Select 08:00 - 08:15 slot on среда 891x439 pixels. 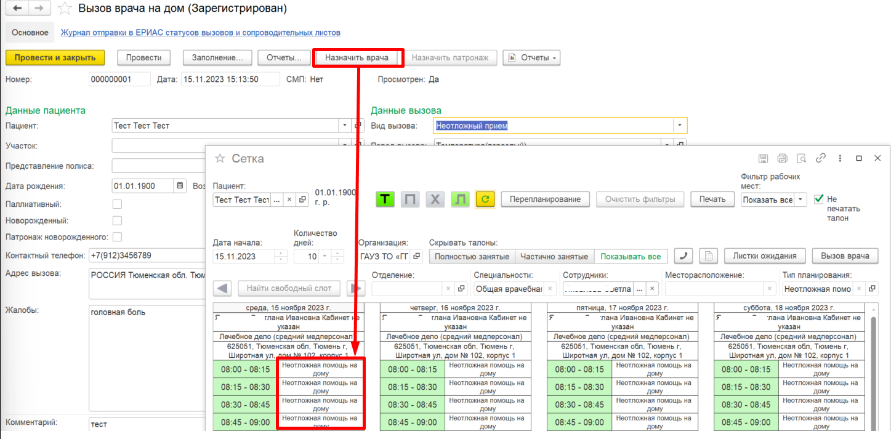(x=246, y=369)
